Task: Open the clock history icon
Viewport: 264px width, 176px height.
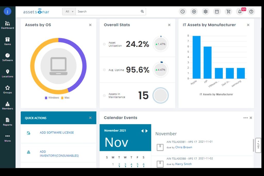Action: (183, 11)
